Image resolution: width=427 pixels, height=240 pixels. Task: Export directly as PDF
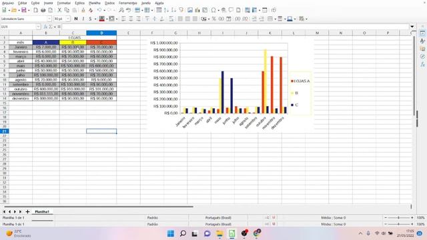[x=35, y=10]
